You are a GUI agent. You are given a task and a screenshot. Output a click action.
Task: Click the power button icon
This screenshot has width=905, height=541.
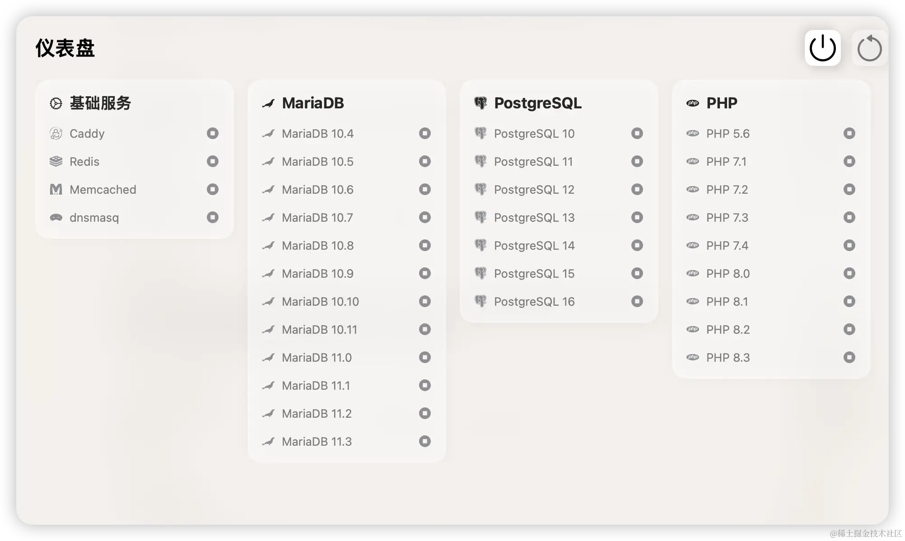pos(822,48)
